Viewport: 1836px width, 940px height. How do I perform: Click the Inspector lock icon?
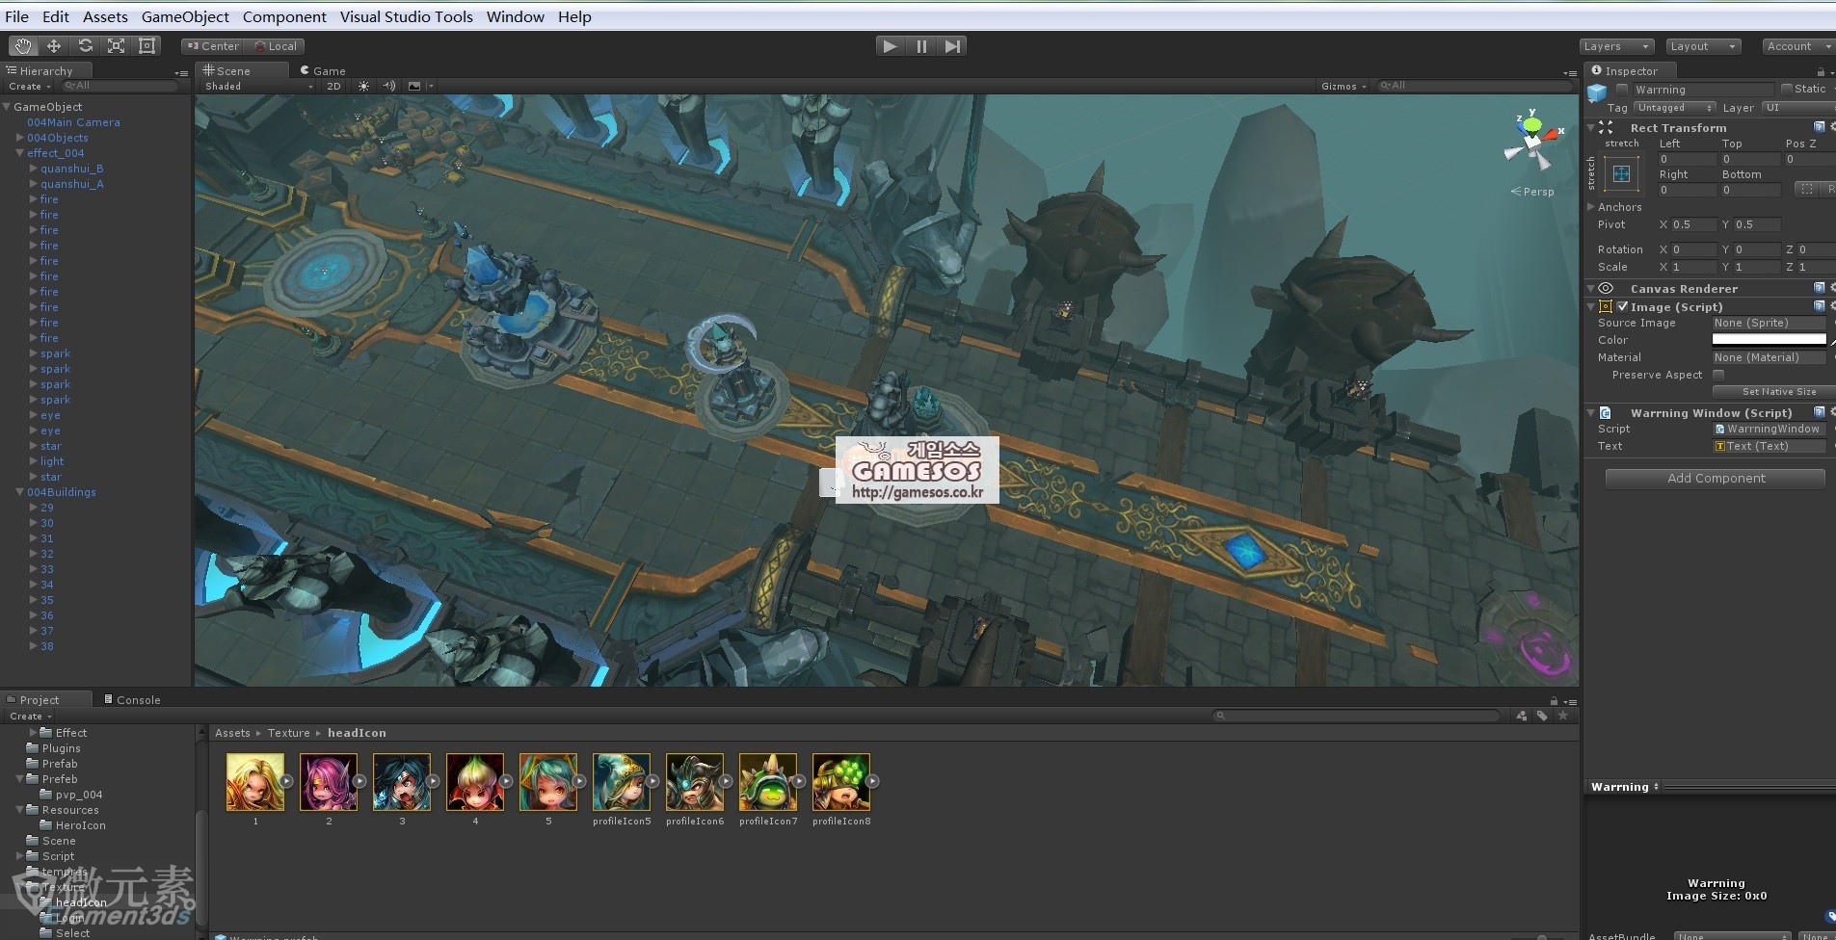click(x=1821, y=71)
